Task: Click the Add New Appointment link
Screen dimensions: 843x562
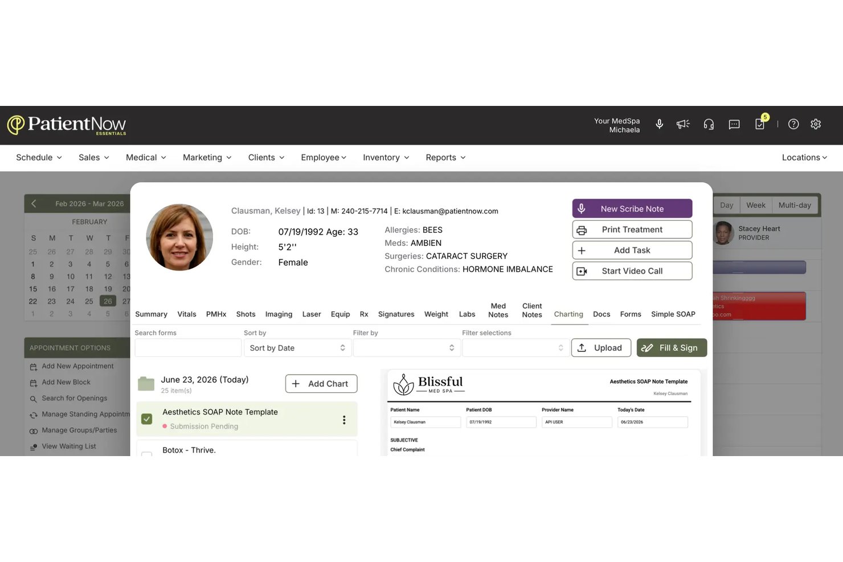Action: [77, 366]
